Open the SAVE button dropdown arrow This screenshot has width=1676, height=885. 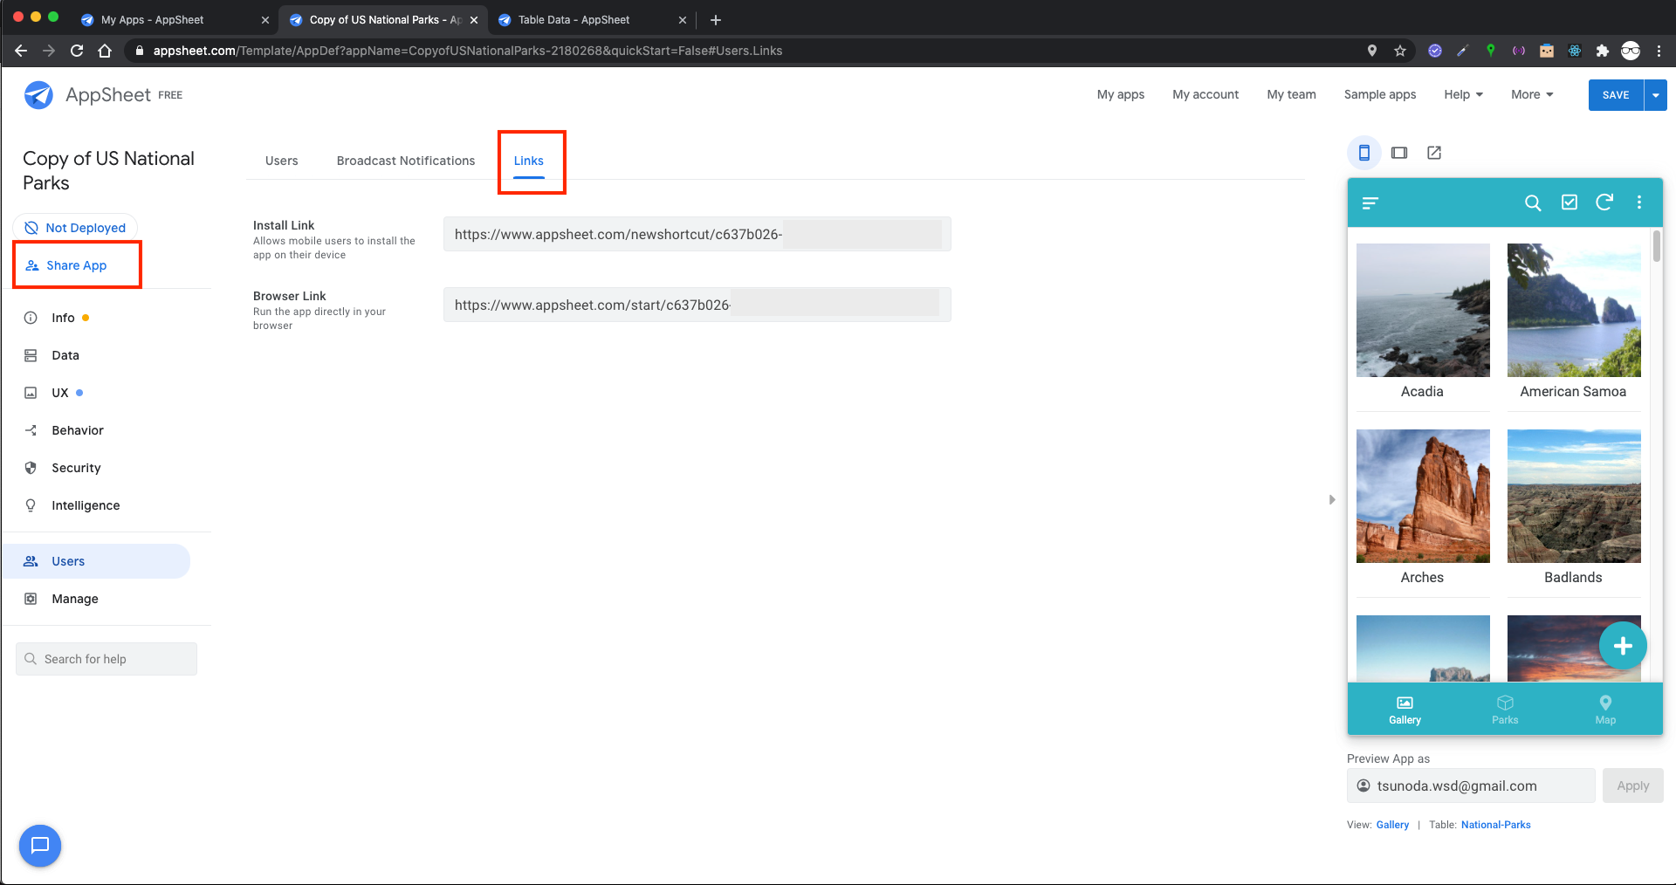[1655, 95]
